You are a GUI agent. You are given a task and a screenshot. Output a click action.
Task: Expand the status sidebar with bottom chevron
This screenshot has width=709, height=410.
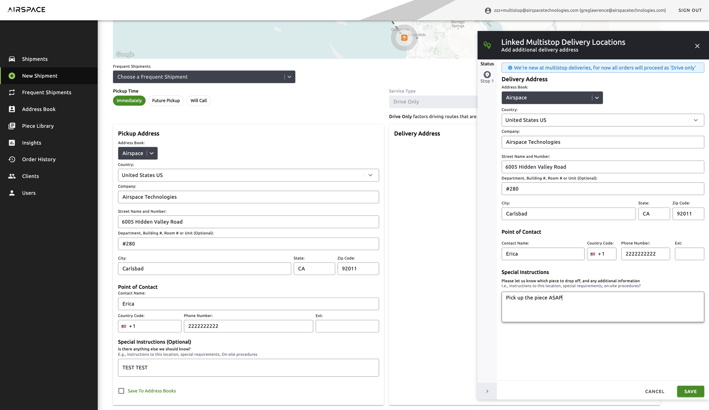pyautogui.click(x=487, y=391)
